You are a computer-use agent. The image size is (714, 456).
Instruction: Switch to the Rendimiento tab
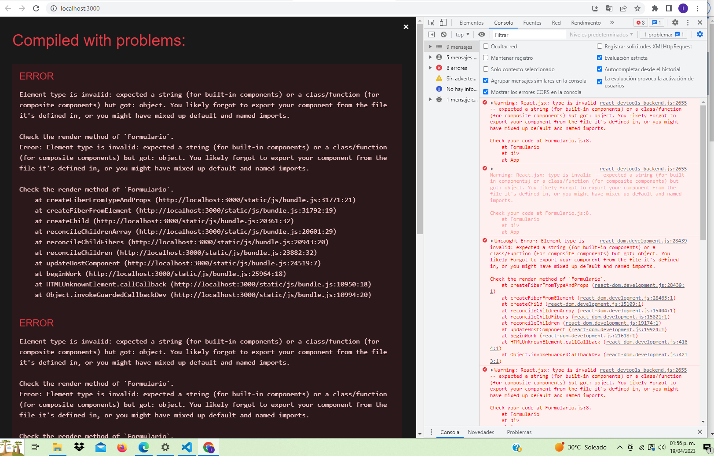pyautogui.click(x=586, y=22)
